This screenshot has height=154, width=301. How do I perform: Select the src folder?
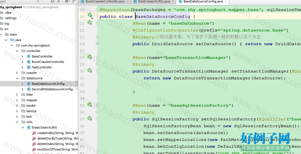(x=6, y=29)
